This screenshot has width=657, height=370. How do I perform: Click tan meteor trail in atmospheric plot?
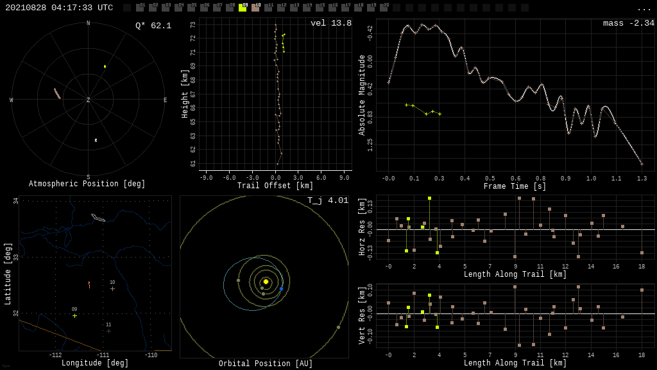(x=57, y=94)
